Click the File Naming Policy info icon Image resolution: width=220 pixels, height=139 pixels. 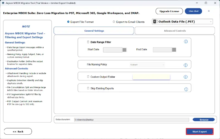click(x=186, y=65)
